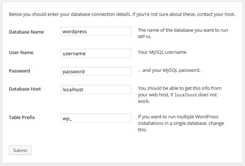The width and height of the screenshot is (245, 166).
Task: Focus the Table Prefix input with wp_
Action: coord(96,118)
